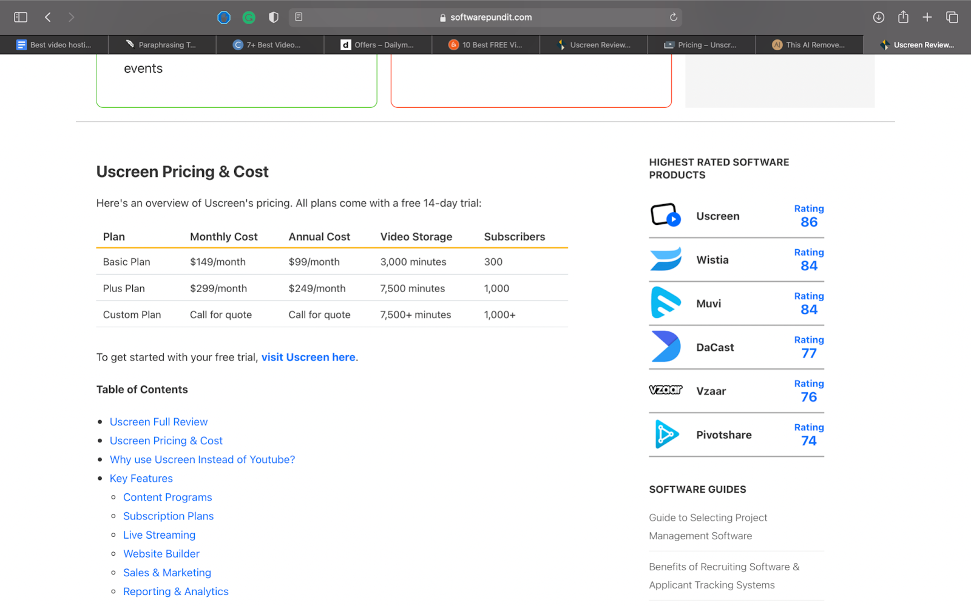The height and width of the screenshot is (606, 971).
Task: Open Sales & Marketing link
Action: tap(167, 572)
